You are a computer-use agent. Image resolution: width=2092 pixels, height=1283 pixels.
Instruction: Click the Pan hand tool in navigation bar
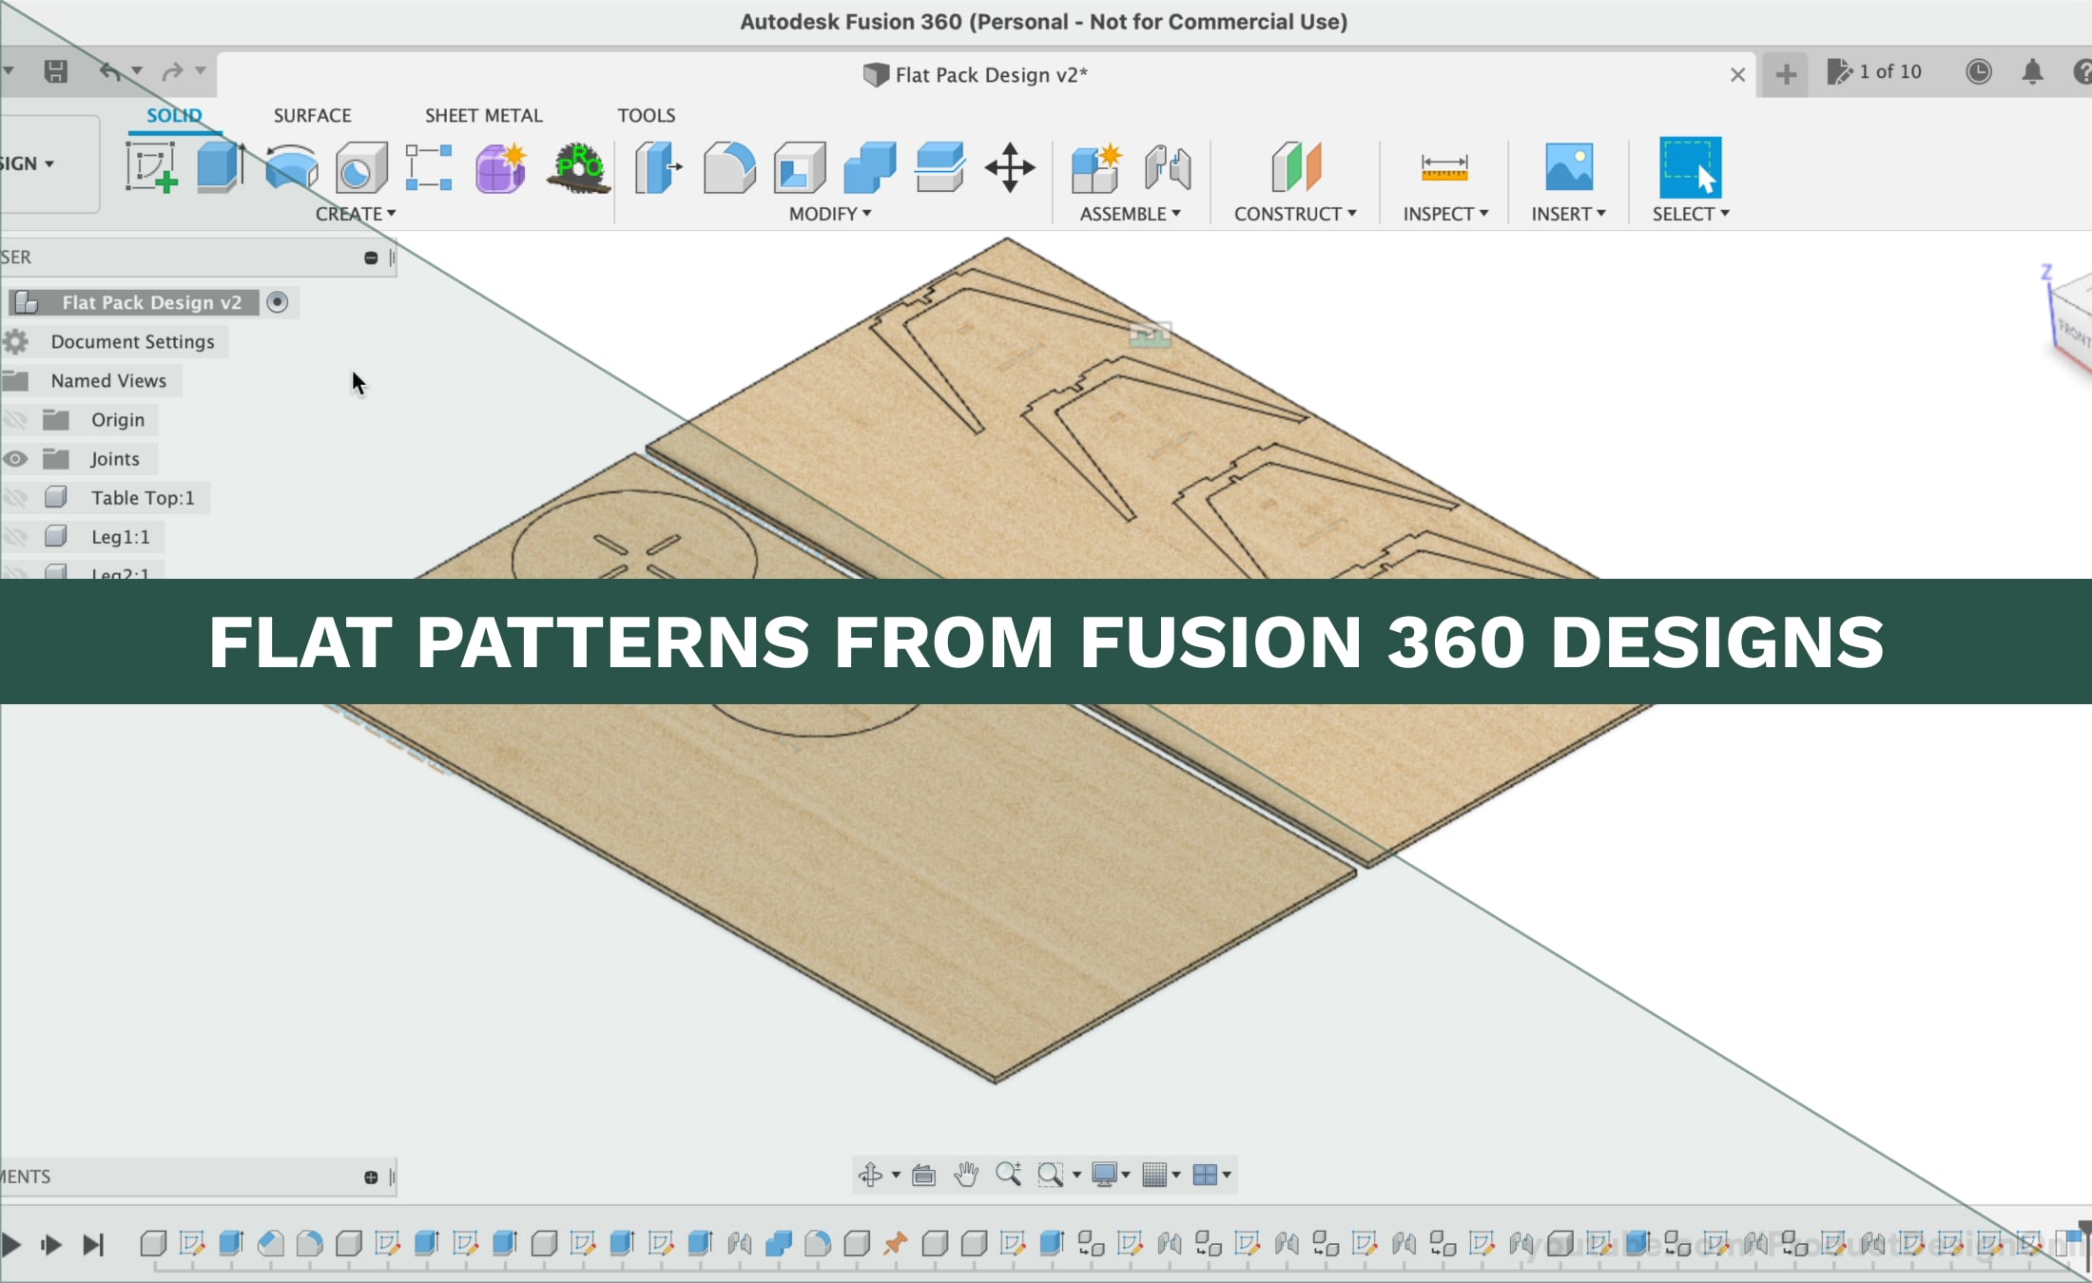click(966, 1175)
